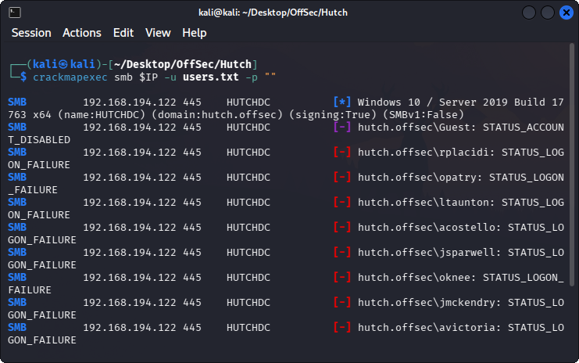Click the maximize window button
Image resolution: width=579 pixels, height=363 pixels.
547,13
